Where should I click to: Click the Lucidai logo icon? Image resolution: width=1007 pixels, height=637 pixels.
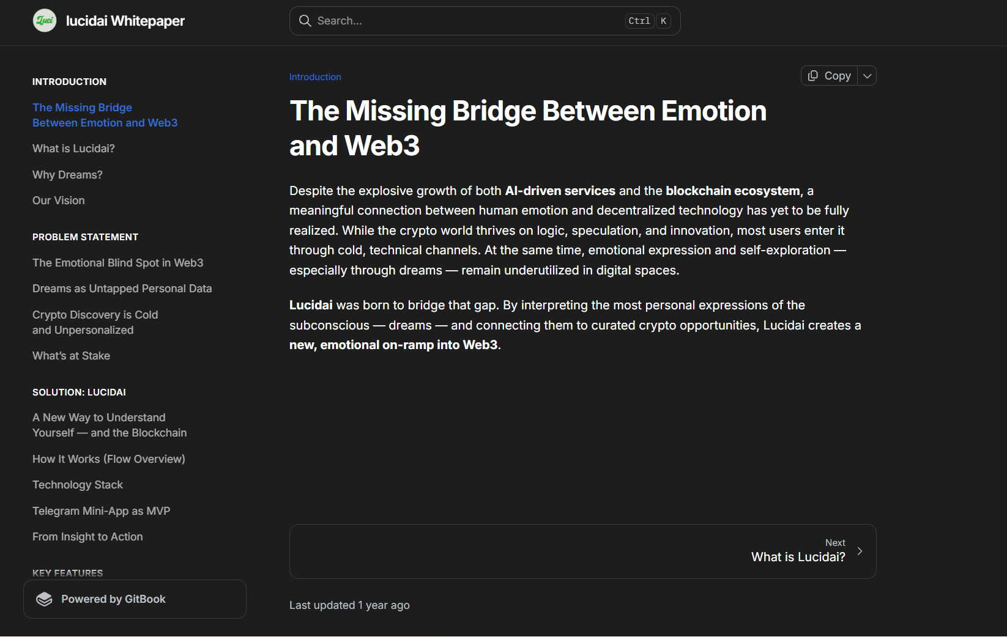pyautogui.click(x=45, y=21)
